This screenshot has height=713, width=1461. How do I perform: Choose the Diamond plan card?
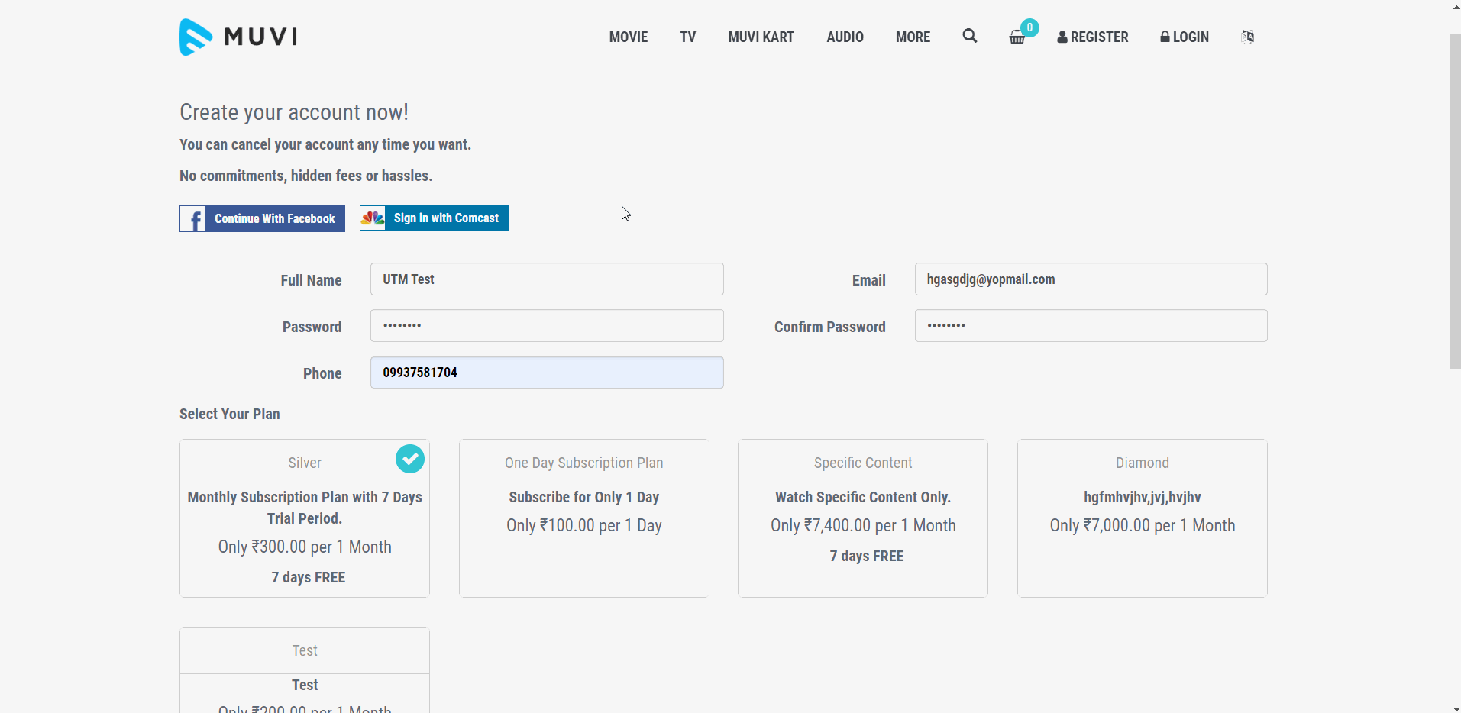tap(1142, 518)
